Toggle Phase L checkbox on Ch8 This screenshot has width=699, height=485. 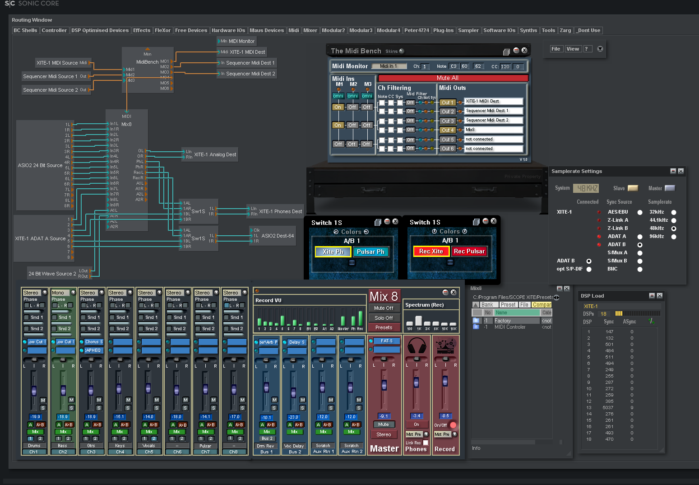pos(227,306)
